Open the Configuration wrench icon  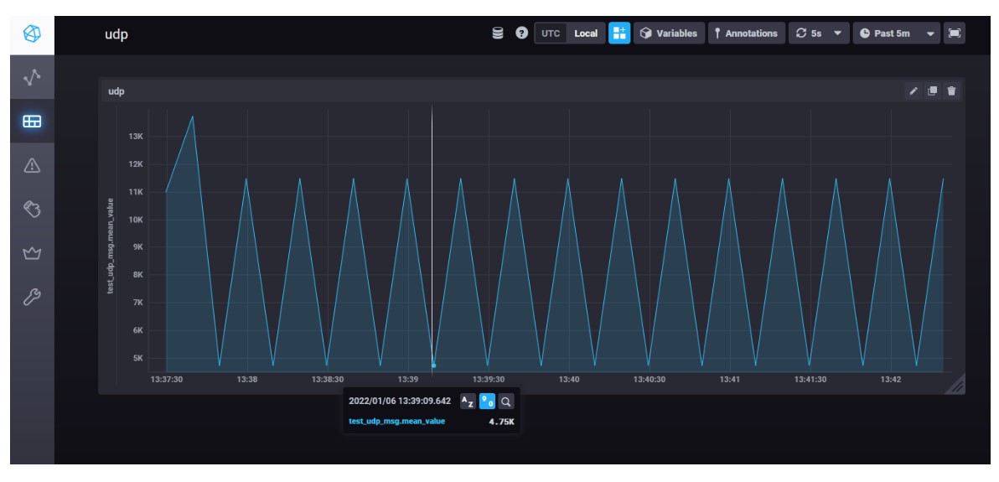point(32,297)
